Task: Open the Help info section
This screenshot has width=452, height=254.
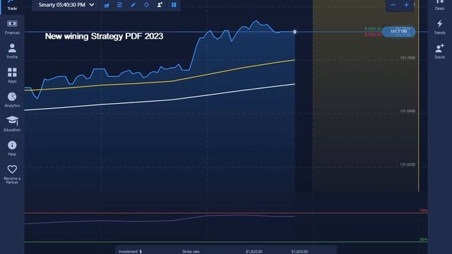Action: click(12, 148)
